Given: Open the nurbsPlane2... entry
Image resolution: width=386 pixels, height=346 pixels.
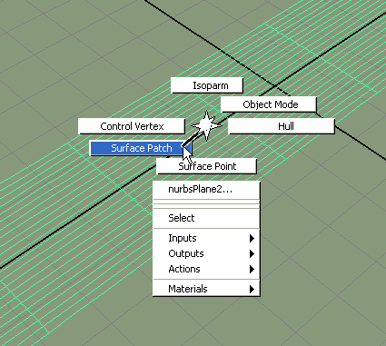Looking at the screenshot, I should click(x=206, y=190).
